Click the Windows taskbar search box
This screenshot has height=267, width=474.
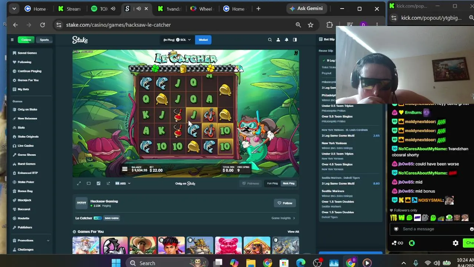pos(167,263)
